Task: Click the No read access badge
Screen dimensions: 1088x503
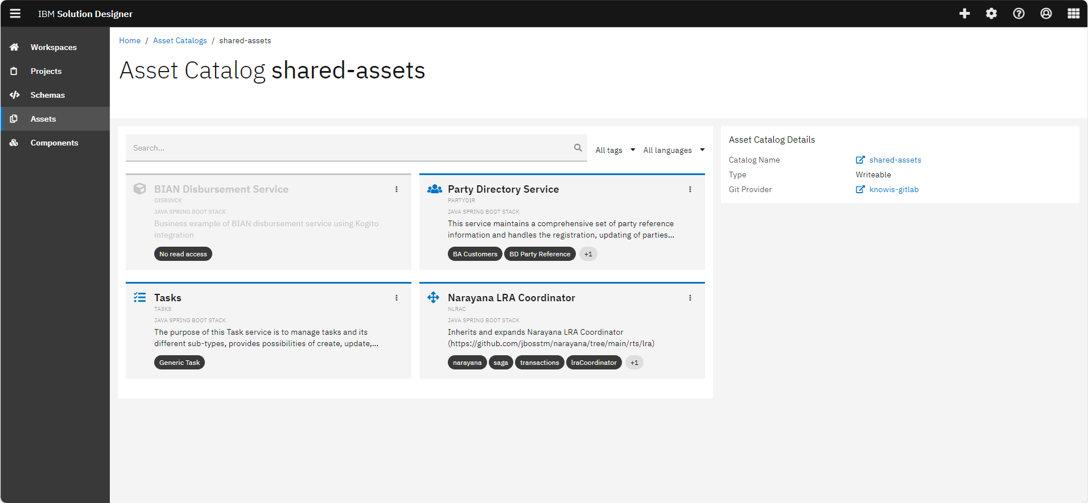Action: pyautogui.click(x=183, y=254)
